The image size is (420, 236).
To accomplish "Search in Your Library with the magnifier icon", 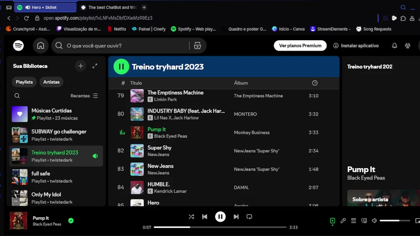I will coord(17,96).
